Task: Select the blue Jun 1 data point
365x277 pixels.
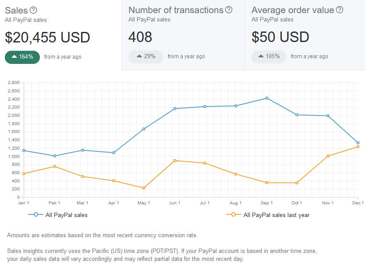Action: point(175,109)
